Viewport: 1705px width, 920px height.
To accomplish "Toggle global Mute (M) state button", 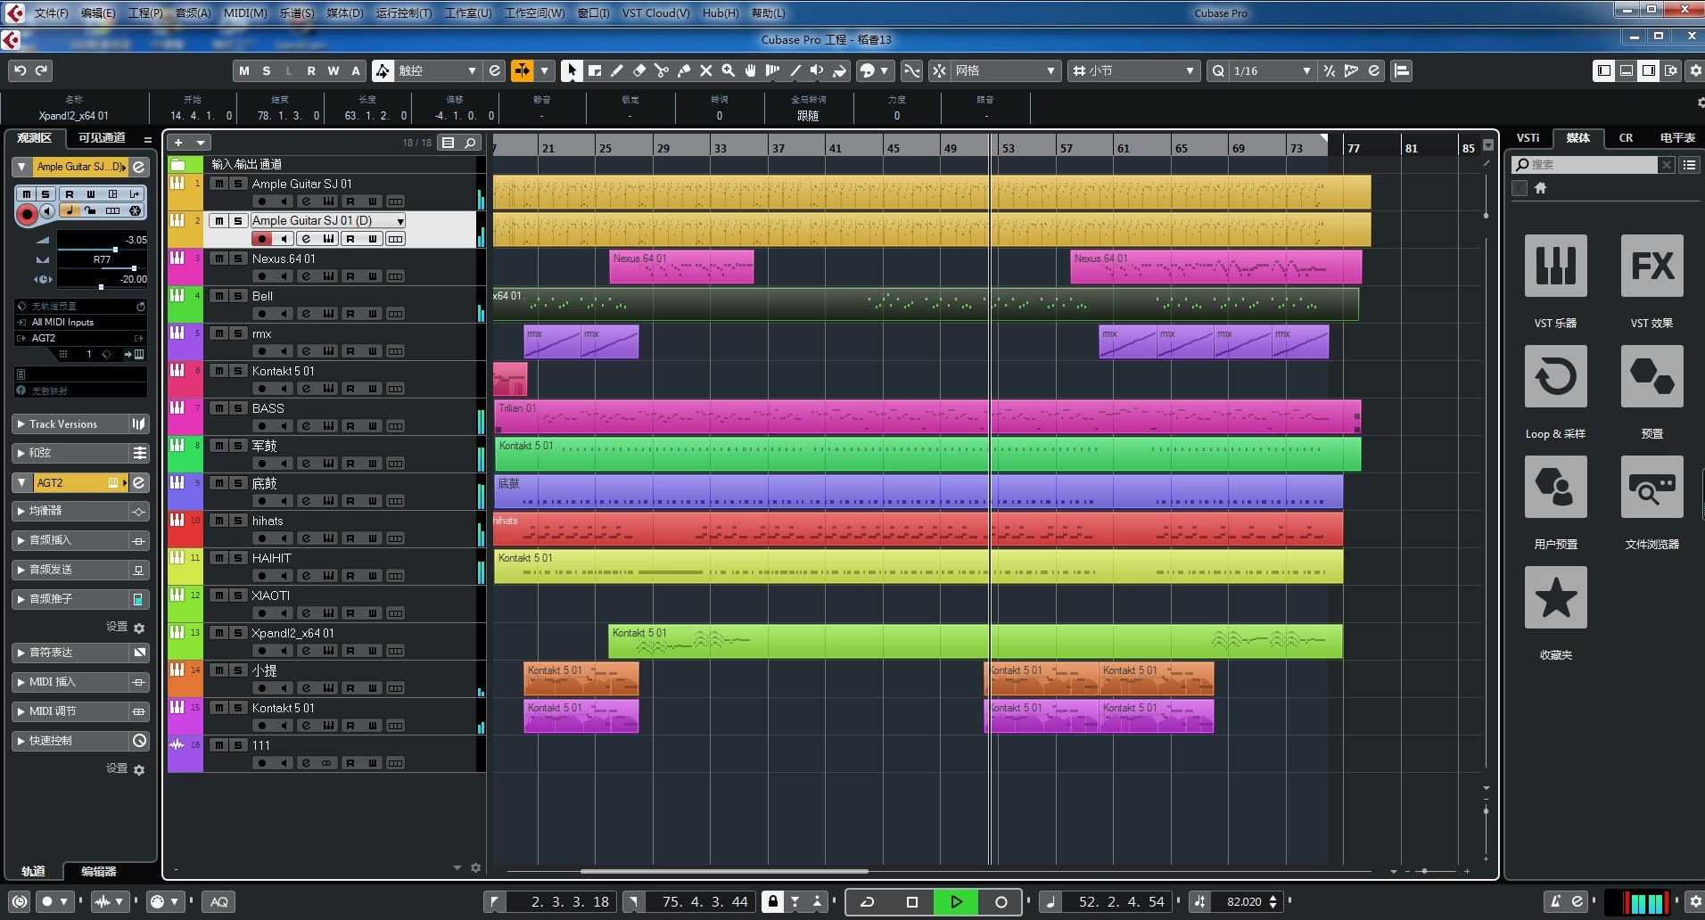I will [x=243, y=70].
